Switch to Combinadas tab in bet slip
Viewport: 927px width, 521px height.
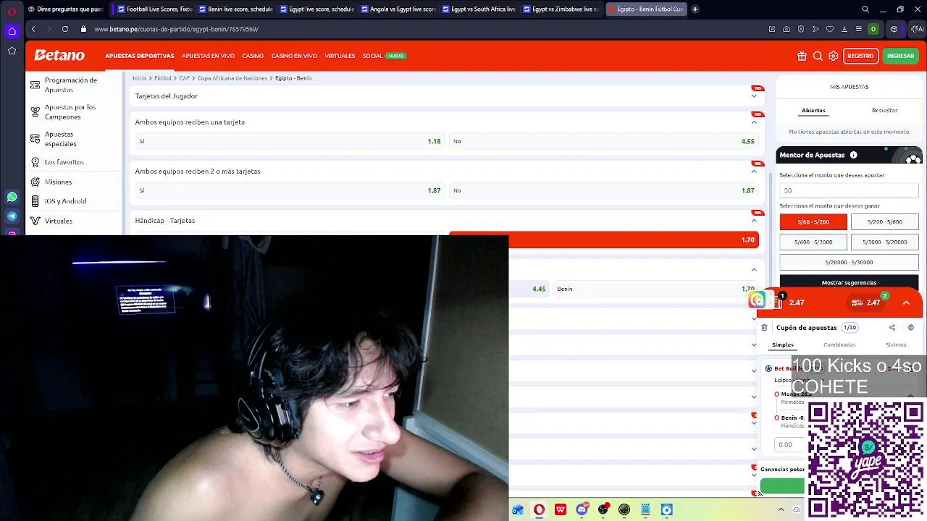(x=839, y=345)
